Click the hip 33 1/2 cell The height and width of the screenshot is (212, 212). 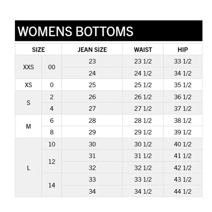click(x=183, y=61)
